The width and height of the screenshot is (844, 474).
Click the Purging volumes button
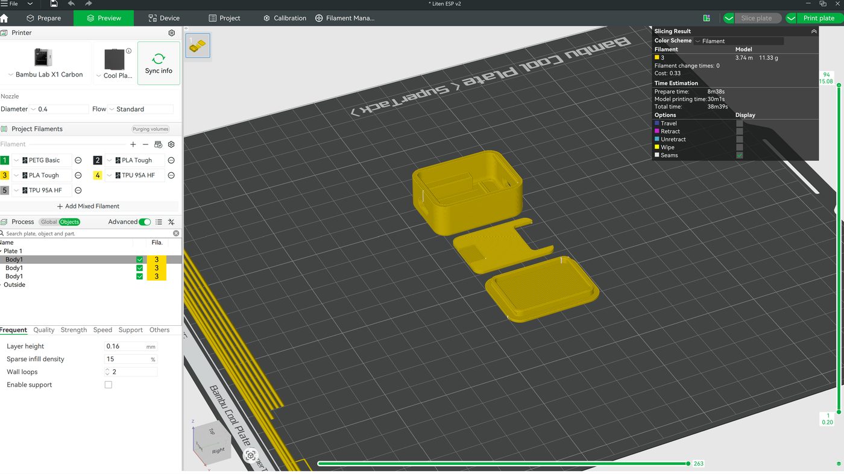point(151,129)
